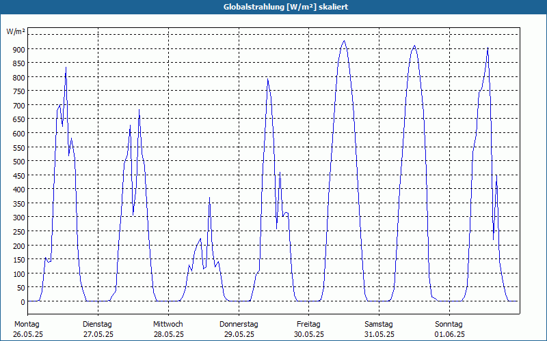The width and height of the screenshot is (547, 341).
Task: Click the date 28.05.25
Action: tap(169, 334)
